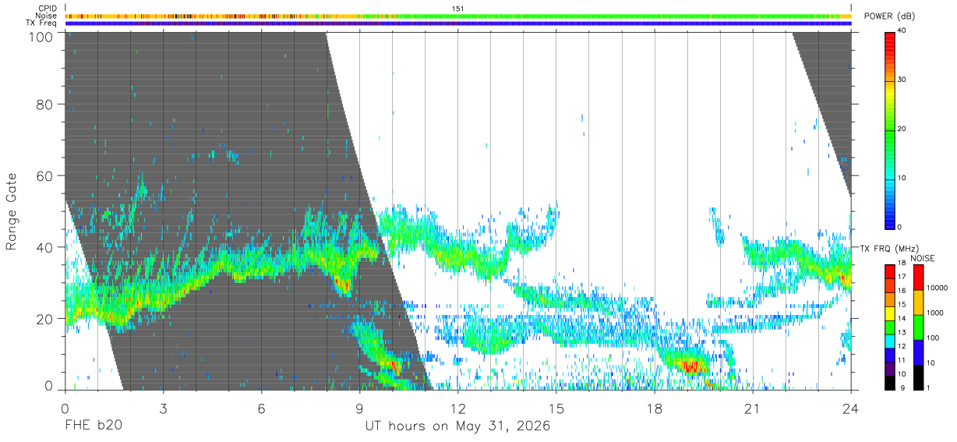Image resolution: width=957 pixels, height=442 pixels.
Task: Click the Range Gate y-axis title
Action: coord(12,211)
